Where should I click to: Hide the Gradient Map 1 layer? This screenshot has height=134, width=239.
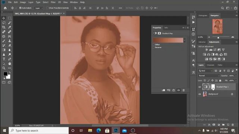200,87
